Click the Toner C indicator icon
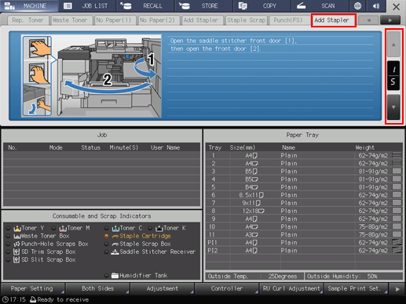This screenshot has width=406, height=304. coord(115,228)
